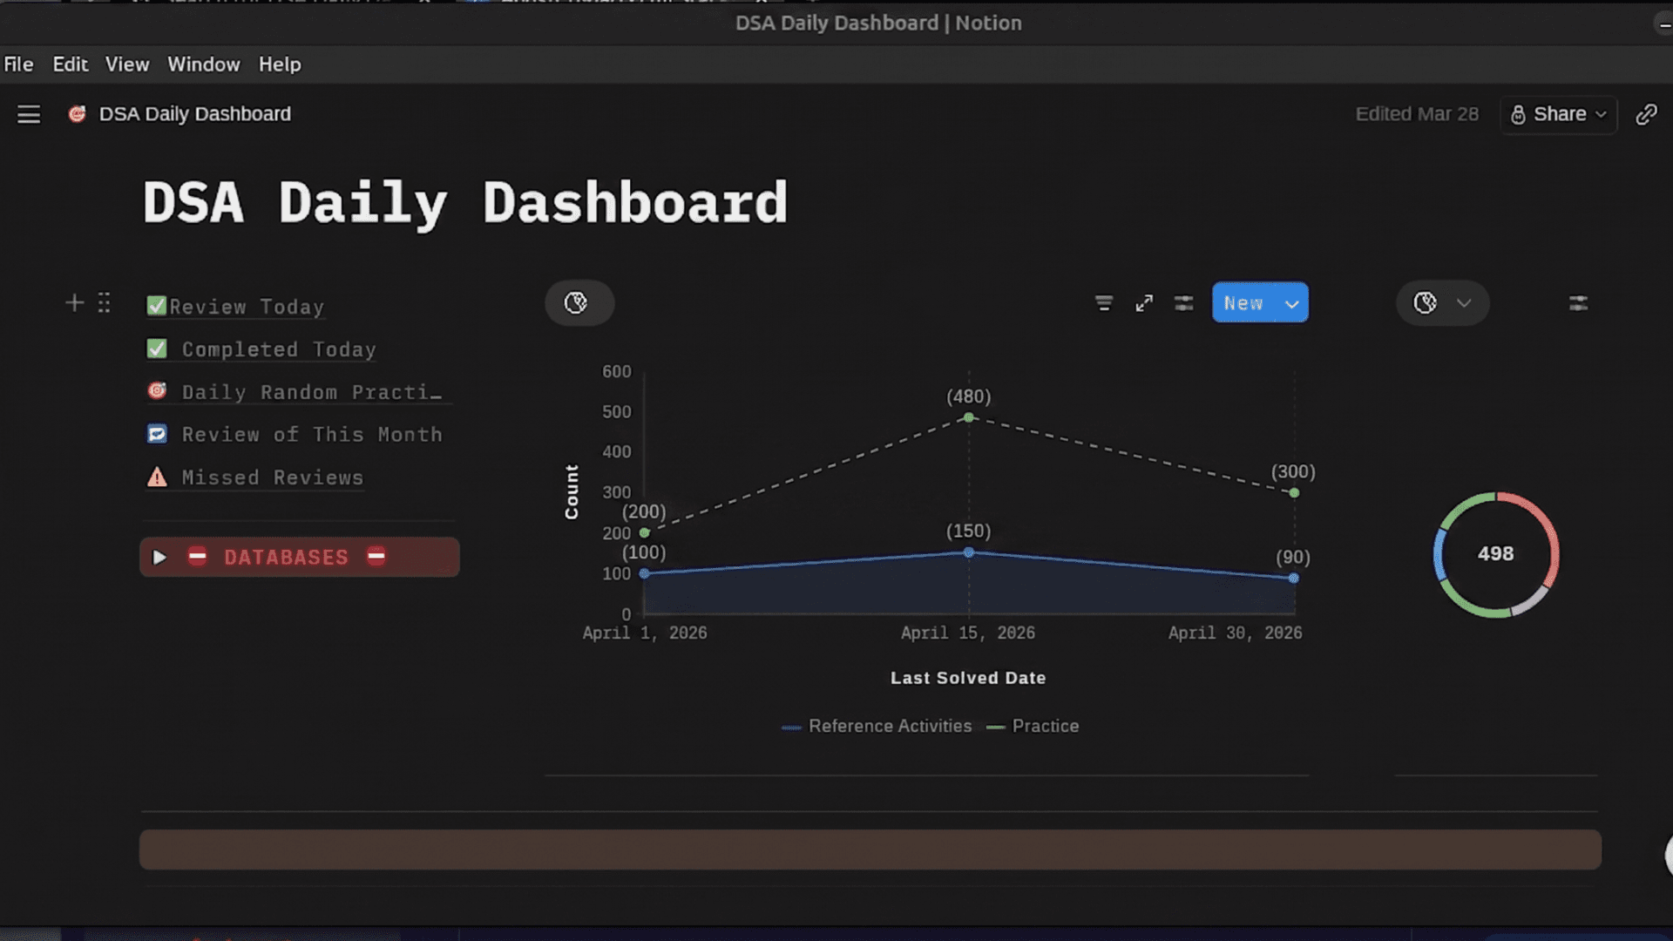
Task: Click the Practice data point at 300
Action: [1294, 493]
